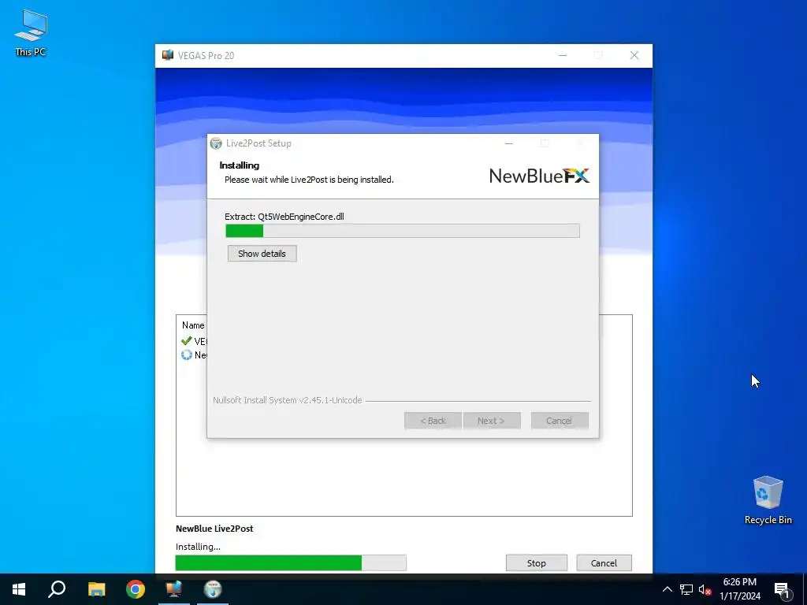
Task: Click the Windows Start button
Action: click(x=19, y=589)
